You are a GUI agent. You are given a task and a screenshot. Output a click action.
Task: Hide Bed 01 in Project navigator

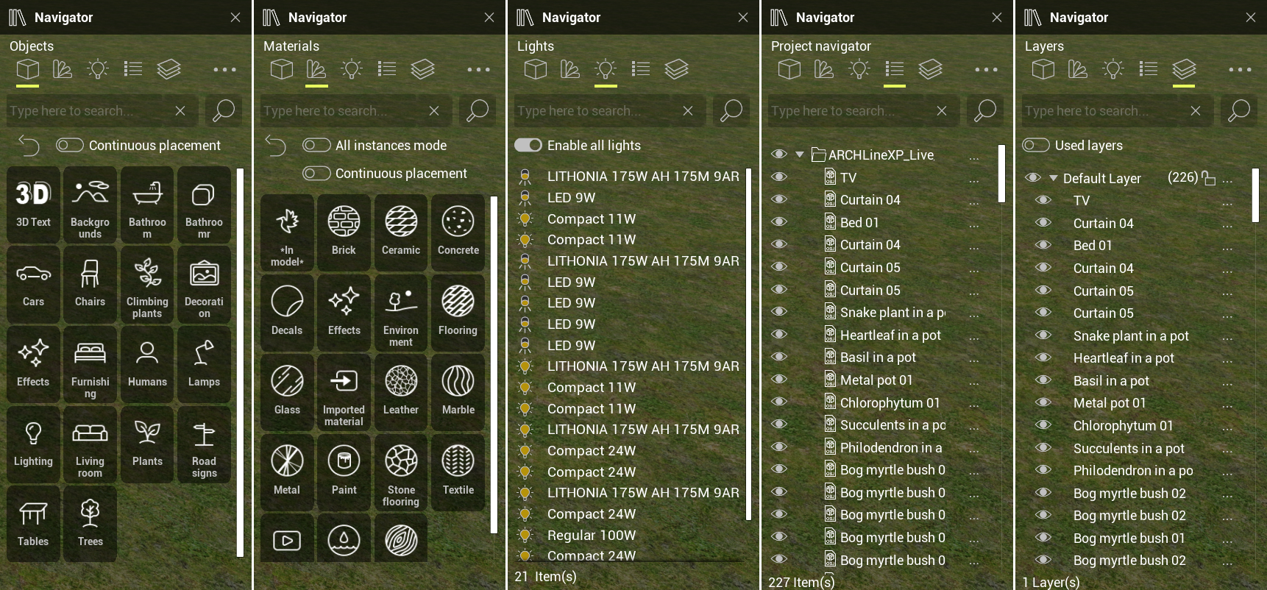click(x=779, y=221)
